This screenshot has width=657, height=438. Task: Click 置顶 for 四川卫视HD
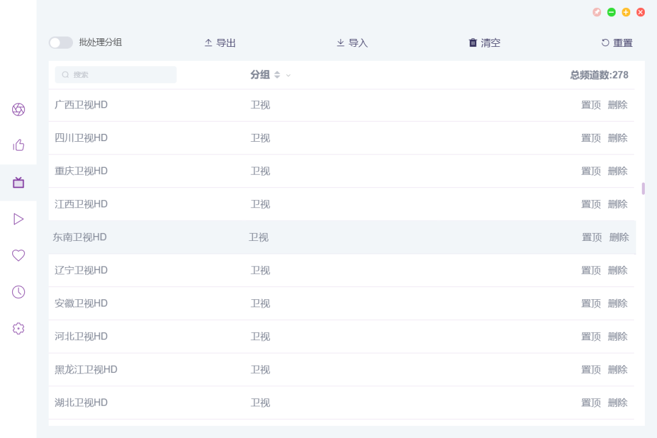click(591, 138)
